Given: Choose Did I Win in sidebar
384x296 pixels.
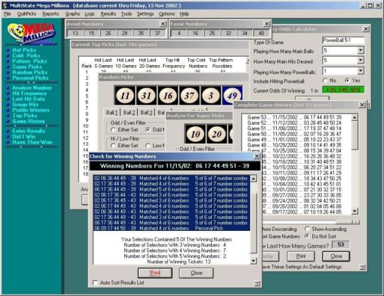Looking at the screenshot, I should tap(24, 137).
